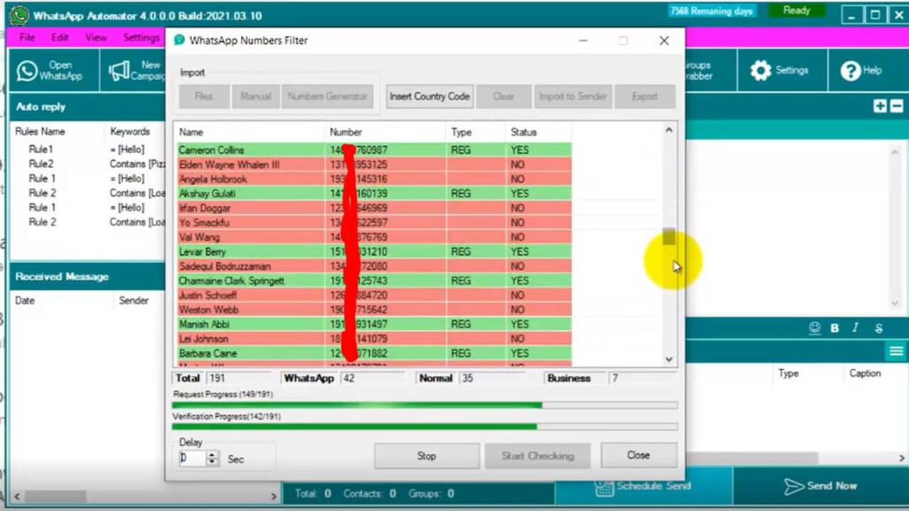This screenshot has height=511, width=909.
Task: Open the File menu
Action: coord(27,37)
